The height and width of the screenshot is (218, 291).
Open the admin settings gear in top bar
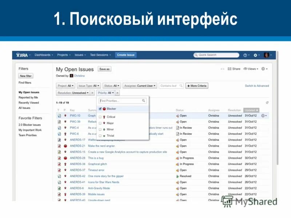point(256,55)
